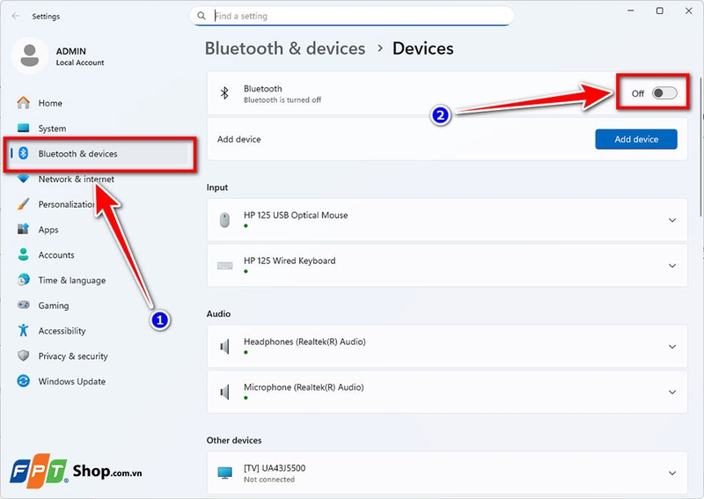The width and height of the screenshot is (704, 499).
Task: Click the HP 125 Wired Keyboard name
Action: click(290, 261)
